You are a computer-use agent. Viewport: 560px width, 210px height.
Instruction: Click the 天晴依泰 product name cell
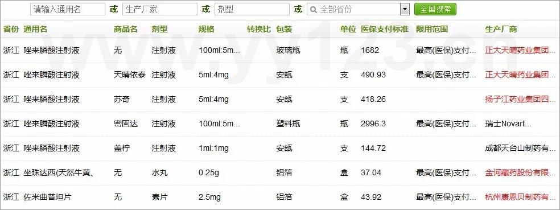(130, 75)
